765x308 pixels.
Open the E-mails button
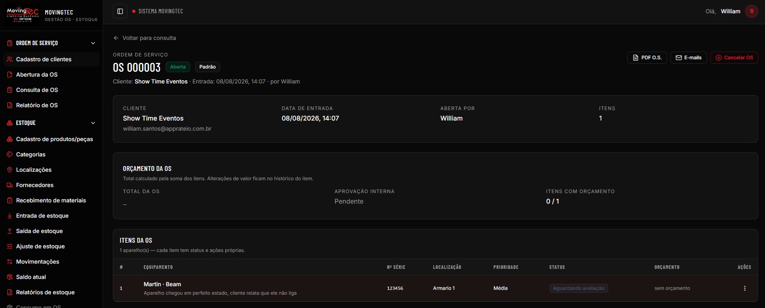pyautogui.click(x=688, y=58)
